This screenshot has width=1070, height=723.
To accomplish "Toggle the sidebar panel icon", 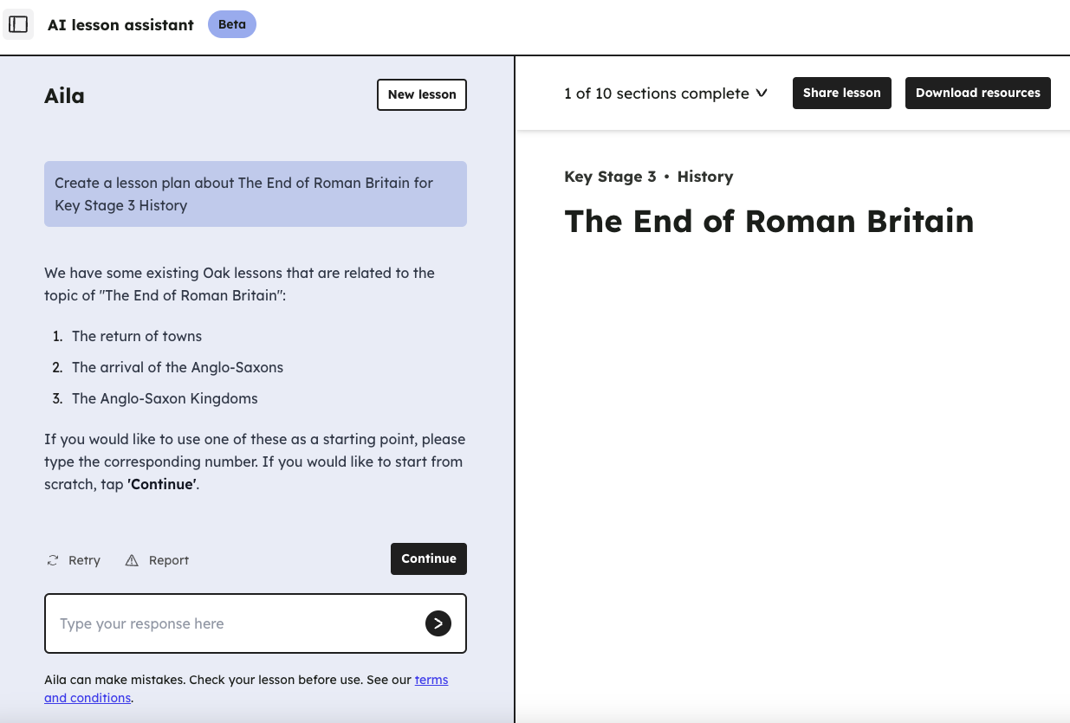I will pos(18,24).
